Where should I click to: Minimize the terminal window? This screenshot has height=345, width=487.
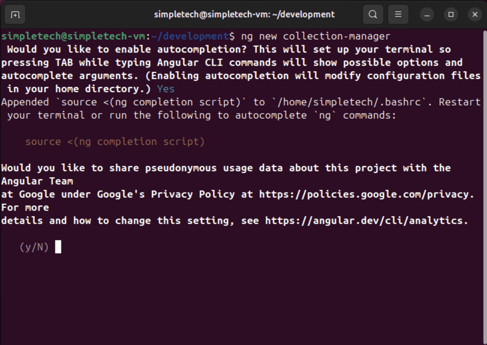coord(428,15)
